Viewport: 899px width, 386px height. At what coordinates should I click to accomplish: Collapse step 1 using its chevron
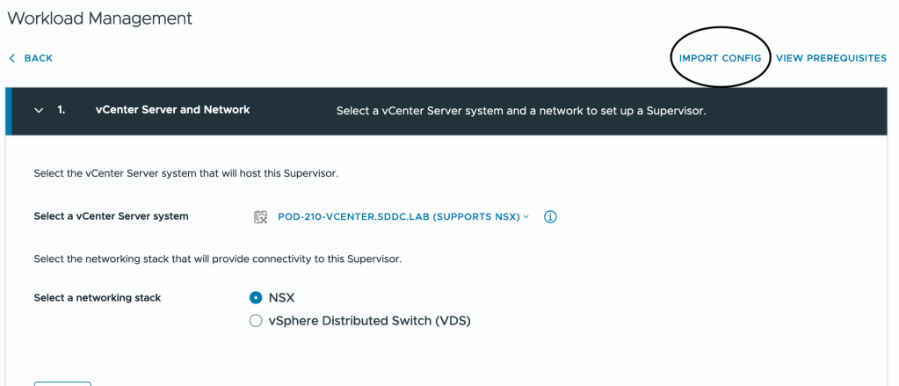pos(39,111)
